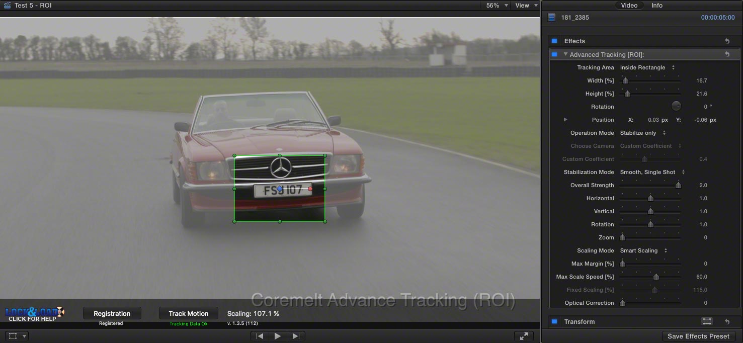Click the Track Motion button
Viewport: 743px width, 343px height.
[188, 313]
